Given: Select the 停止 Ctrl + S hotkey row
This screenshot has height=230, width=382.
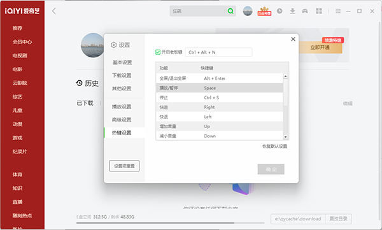Looking at the screenshot, I should (219, 97).
